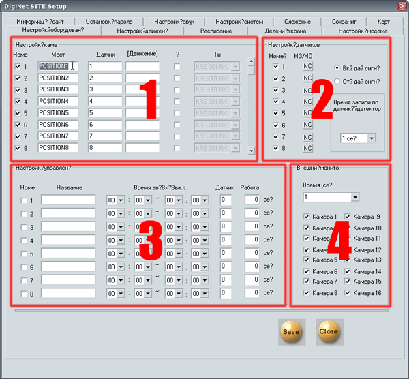The width and height of the screenshot is (409, 379).
Task: Click the movement field for camera 7
Action: pos(142,136)
